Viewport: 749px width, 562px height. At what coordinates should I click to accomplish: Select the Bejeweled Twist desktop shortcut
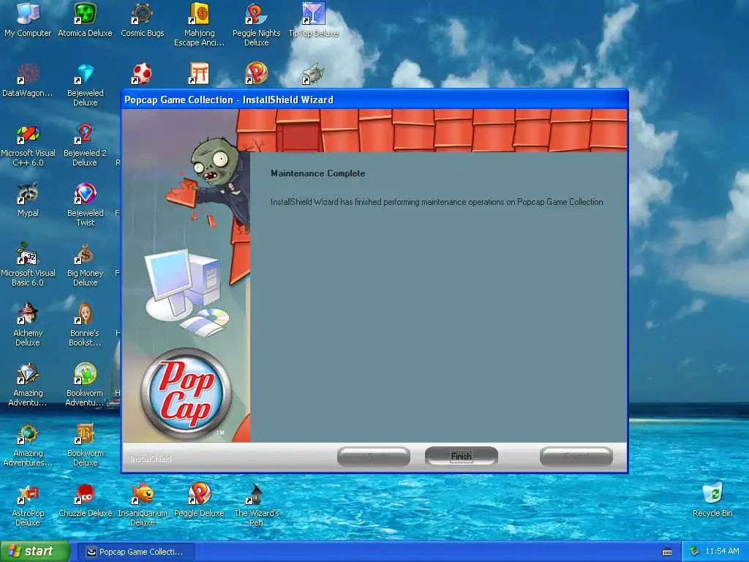point(85,205)
